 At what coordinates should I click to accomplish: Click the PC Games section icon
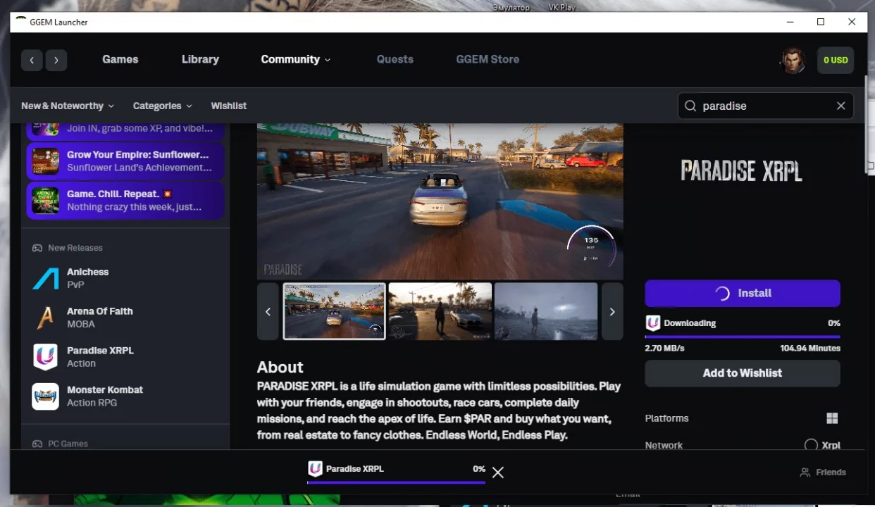pos(37,444)
